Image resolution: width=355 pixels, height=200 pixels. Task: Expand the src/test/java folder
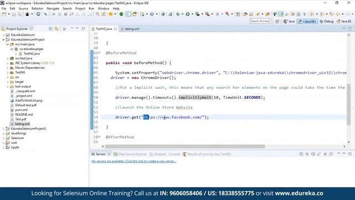[7, 58]
